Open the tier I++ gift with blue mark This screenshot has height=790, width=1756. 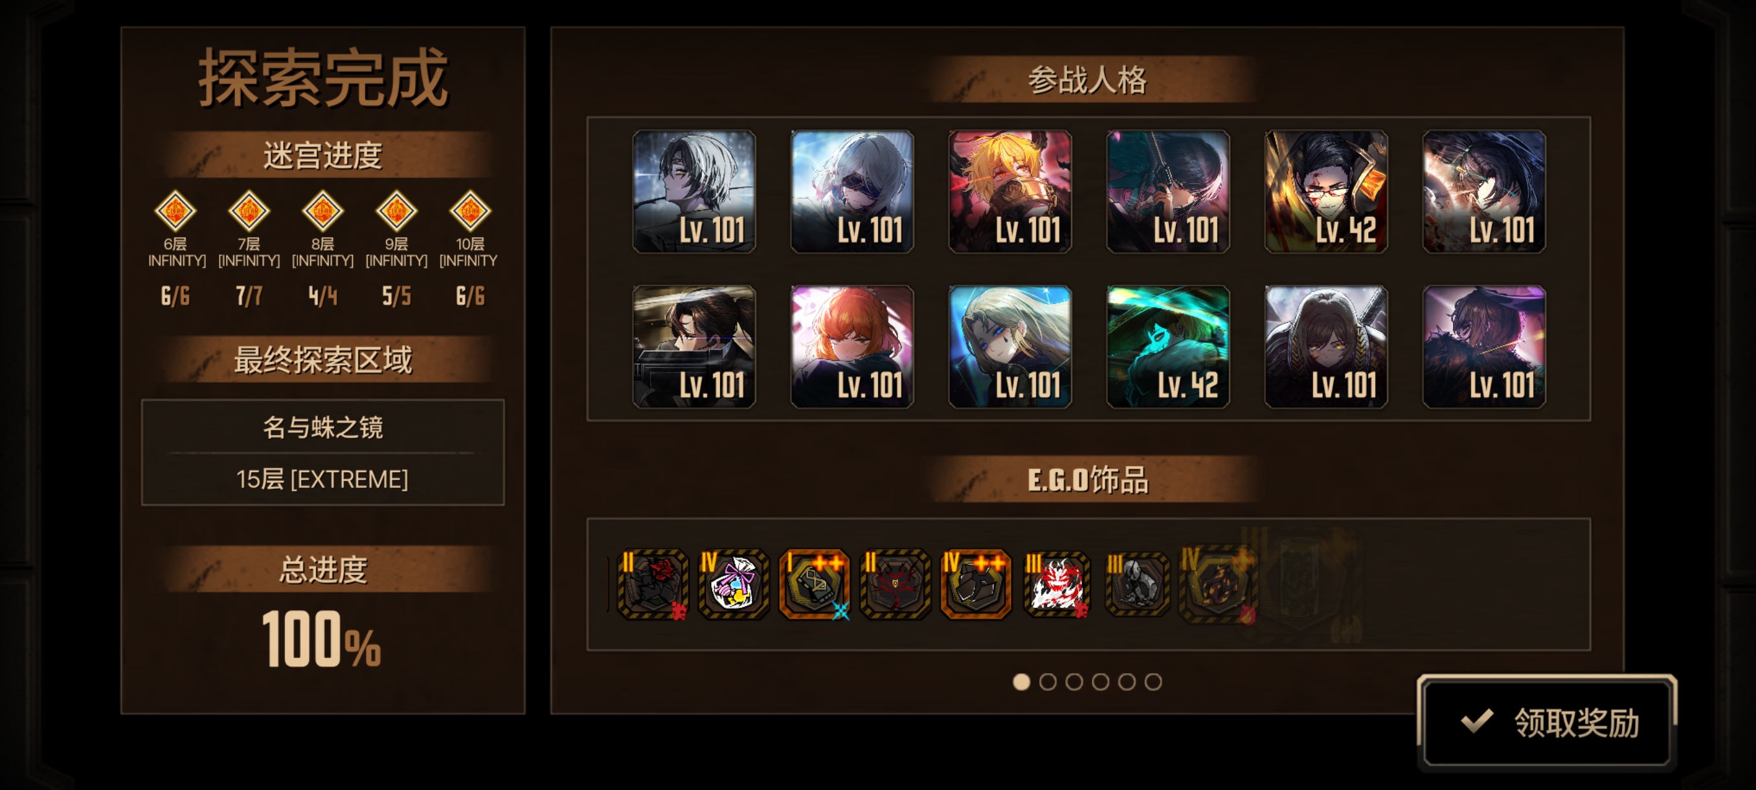pos(814,584)
